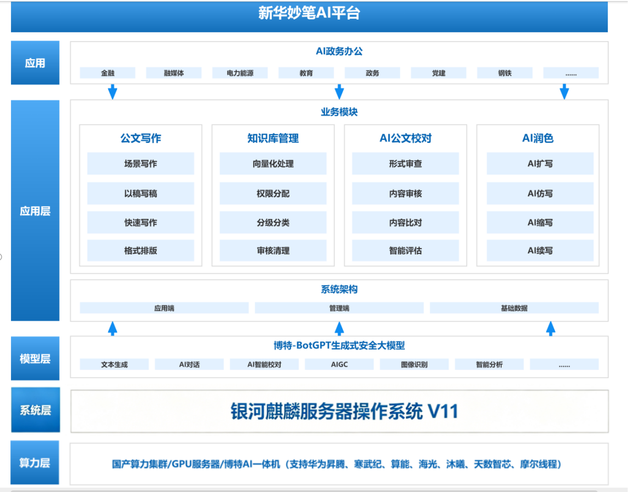Image resolution: width=628 pixels, height=492 pixels.
Task: Open the 权限分配 box
Action: tap(273, 194)
